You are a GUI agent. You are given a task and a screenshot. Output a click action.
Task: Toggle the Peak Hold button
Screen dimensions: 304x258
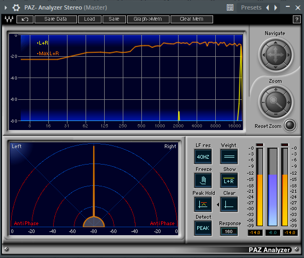[x=203, y=204]
